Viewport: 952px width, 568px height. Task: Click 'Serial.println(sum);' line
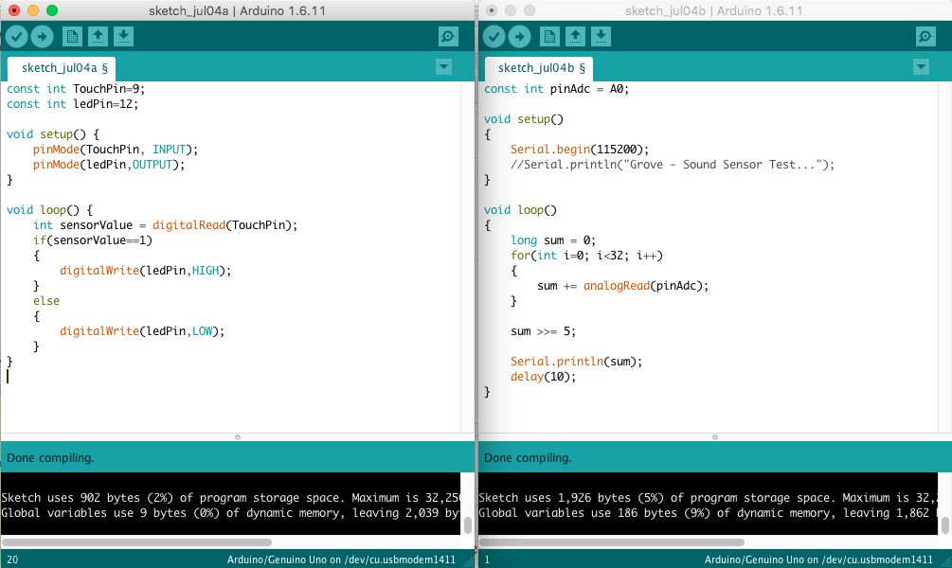point(576,362)
